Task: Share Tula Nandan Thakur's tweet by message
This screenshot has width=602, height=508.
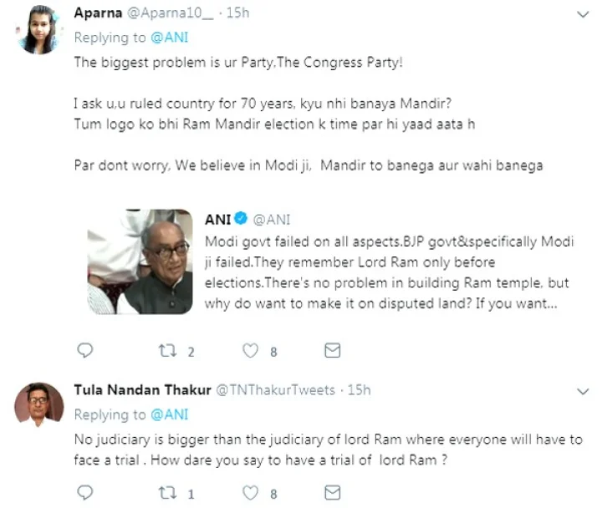Action: (x=332, y=493)
